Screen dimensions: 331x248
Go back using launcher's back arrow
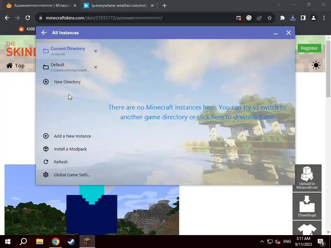pos(44,33)
